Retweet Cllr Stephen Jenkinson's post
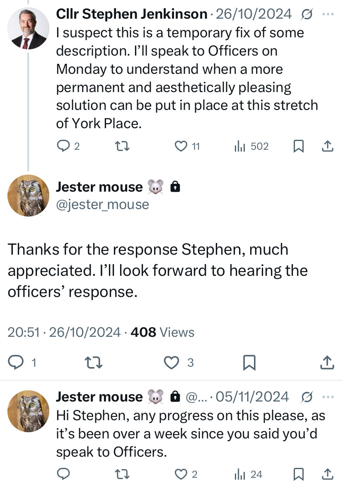Screen dimensions: 343x494 tap(122, 146)
